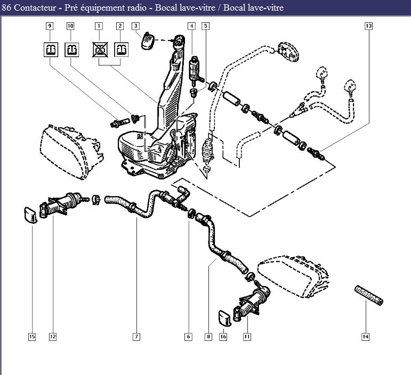
Task: Select callout number 15 jet cover
Action: coord(32,337)
